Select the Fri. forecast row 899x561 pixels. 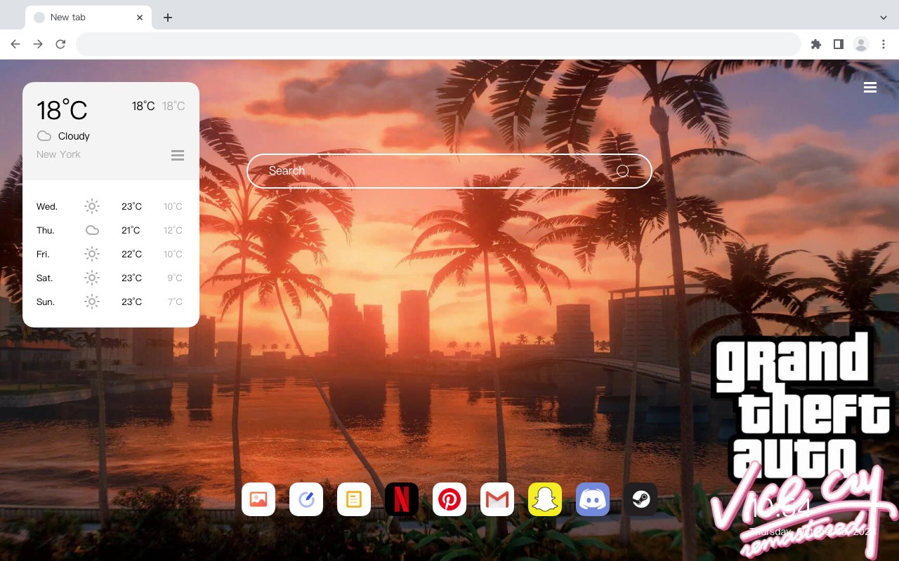110,254
